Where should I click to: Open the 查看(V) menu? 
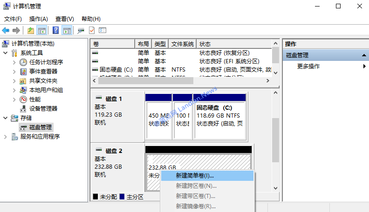coord(64,19)
